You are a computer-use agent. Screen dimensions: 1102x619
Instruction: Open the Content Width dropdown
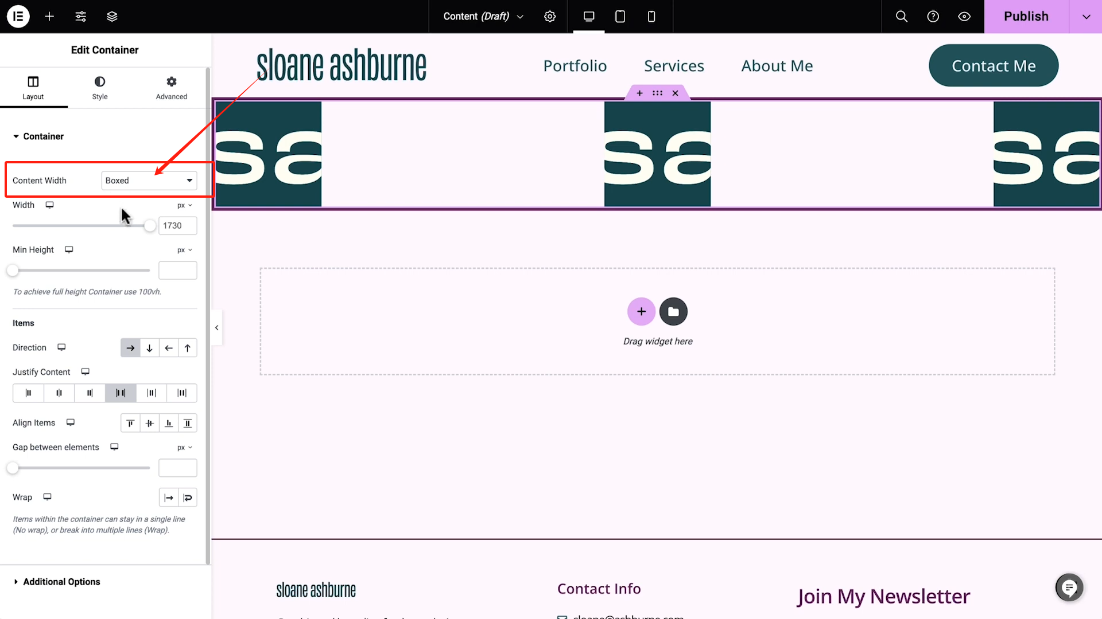149,181
